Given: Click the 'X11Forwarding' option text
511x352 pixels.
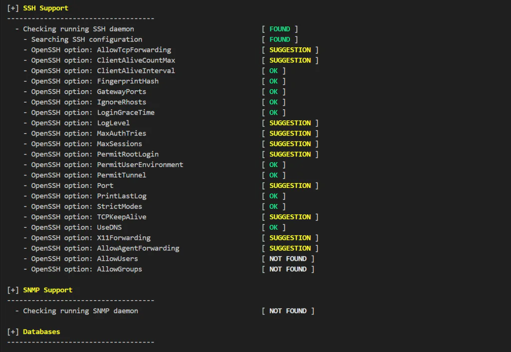Looking at the screenshot, I should click(x=124, y=238).
